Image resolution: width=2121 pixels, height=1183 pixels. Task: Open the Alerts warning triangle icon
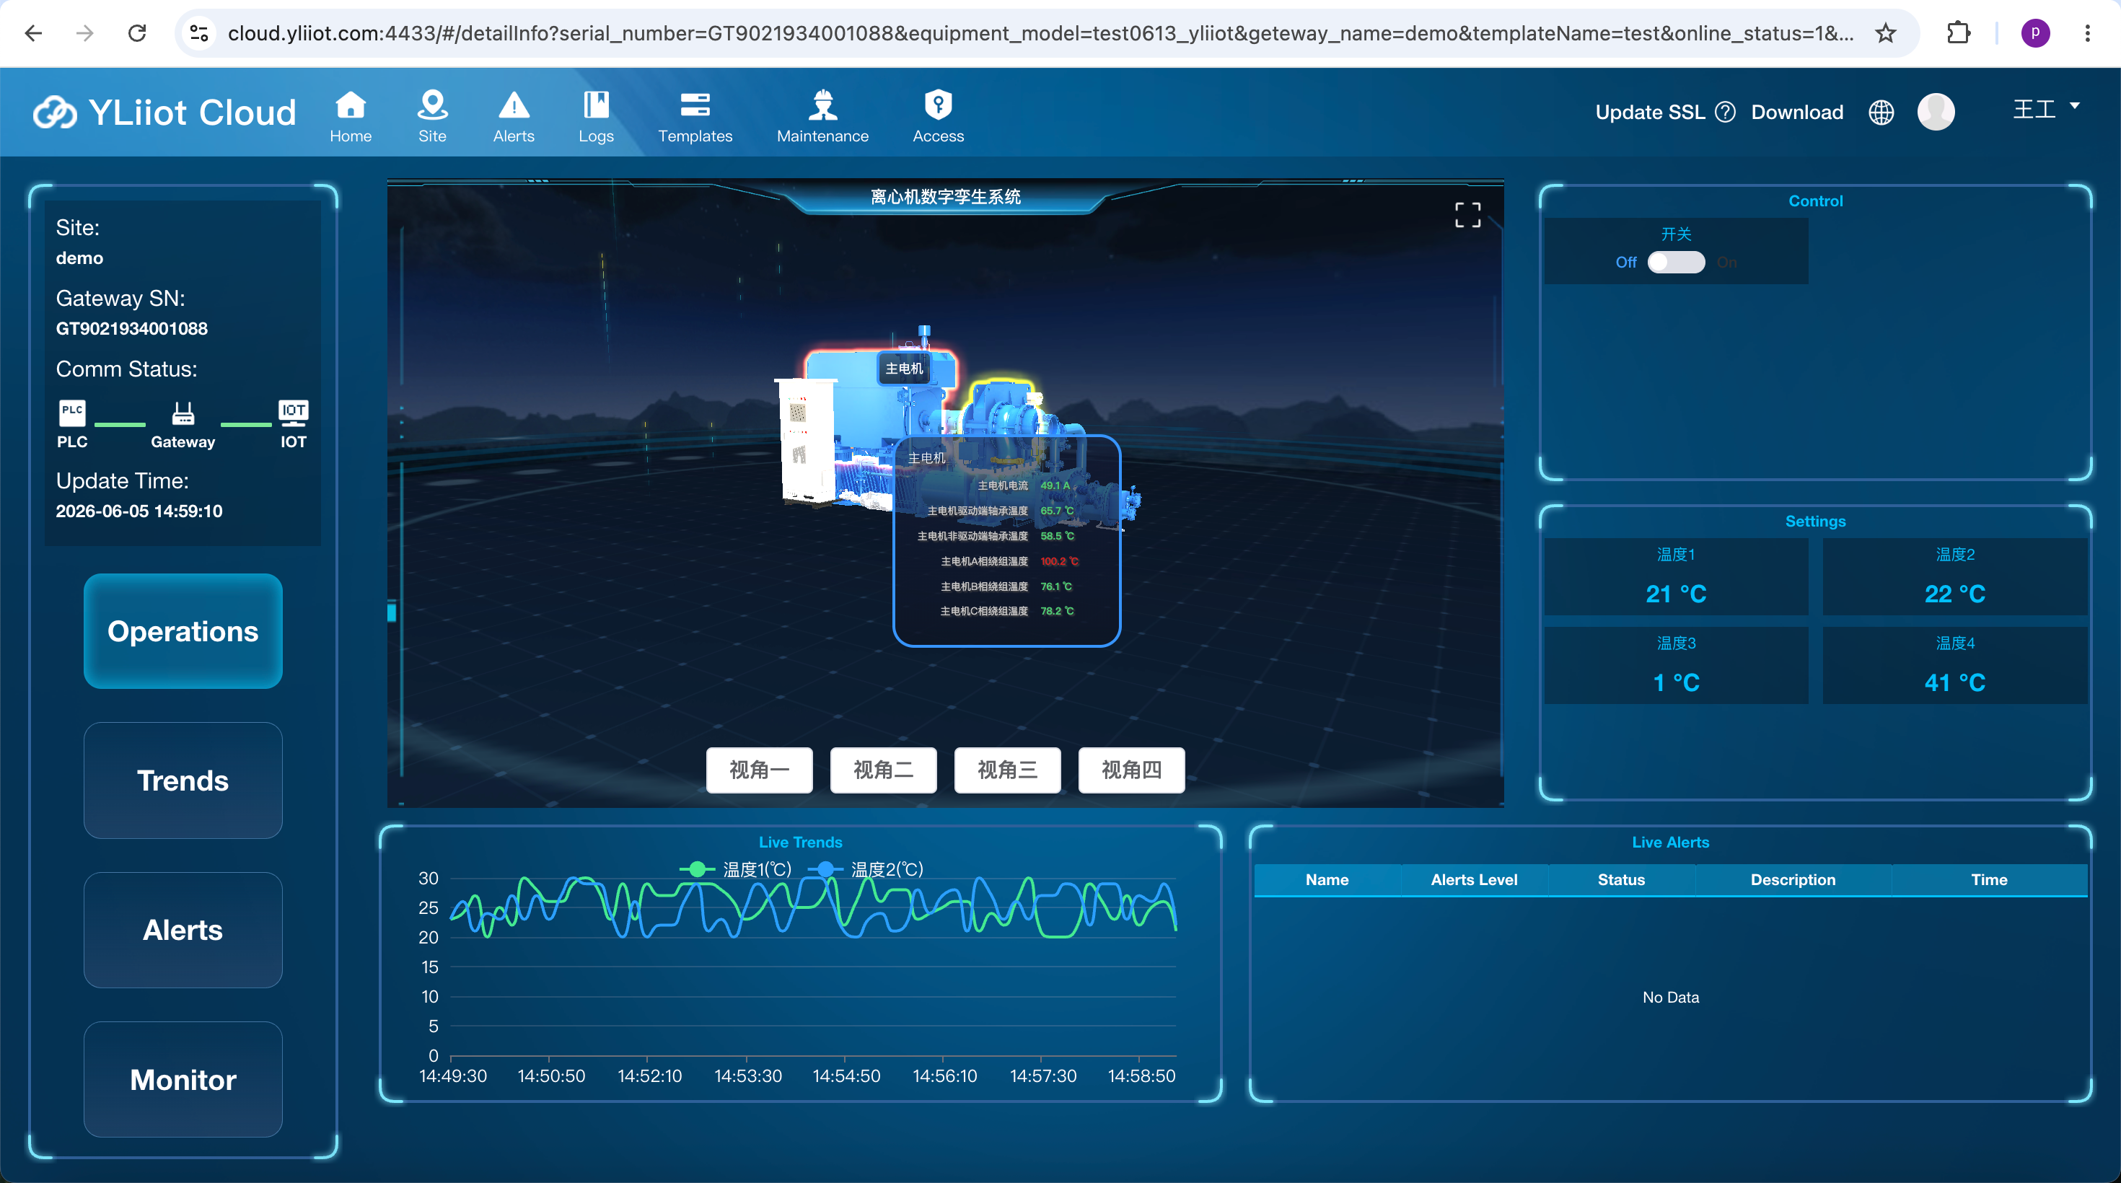point(514,105)
